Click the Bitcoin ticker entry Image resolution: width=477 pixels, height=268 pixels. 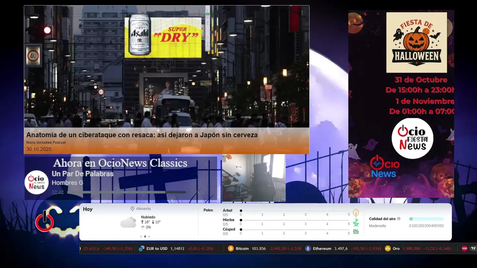coord(265,248)
